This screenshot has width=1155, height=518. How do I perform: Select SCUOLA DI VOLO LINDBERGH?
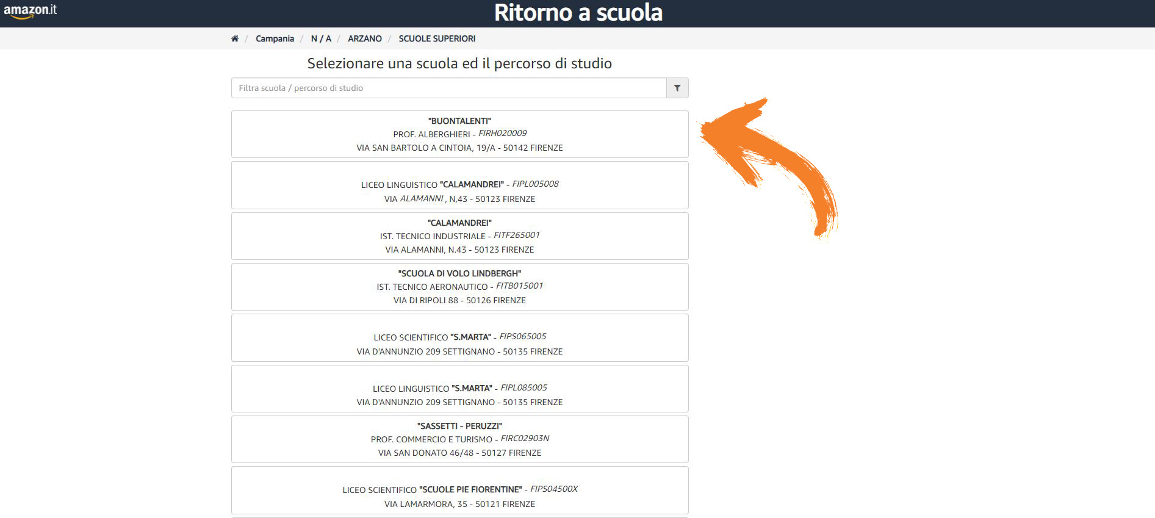pos(459,287)
